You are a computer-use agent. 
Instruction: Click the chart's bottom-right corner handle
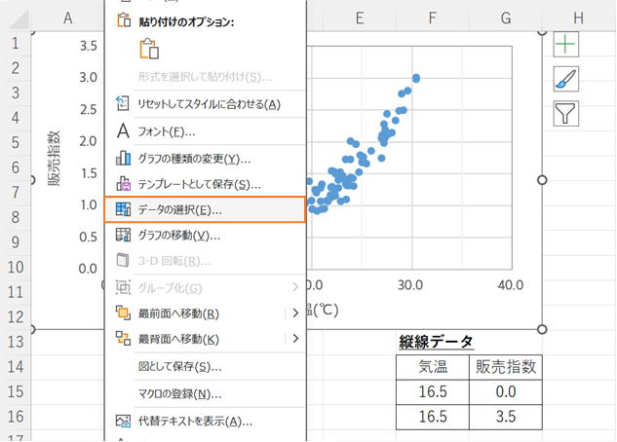click(542, 329)
